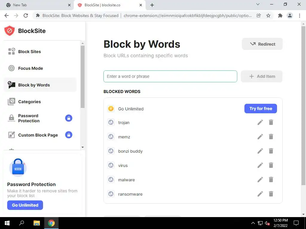
Task: Delete the ransomware blocked word
Action: coord(271,194)
